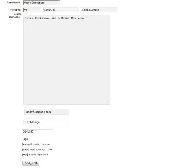Click the [name] tag text
Viewport: 188px width, 168px height.
click(x=26, y=144)
